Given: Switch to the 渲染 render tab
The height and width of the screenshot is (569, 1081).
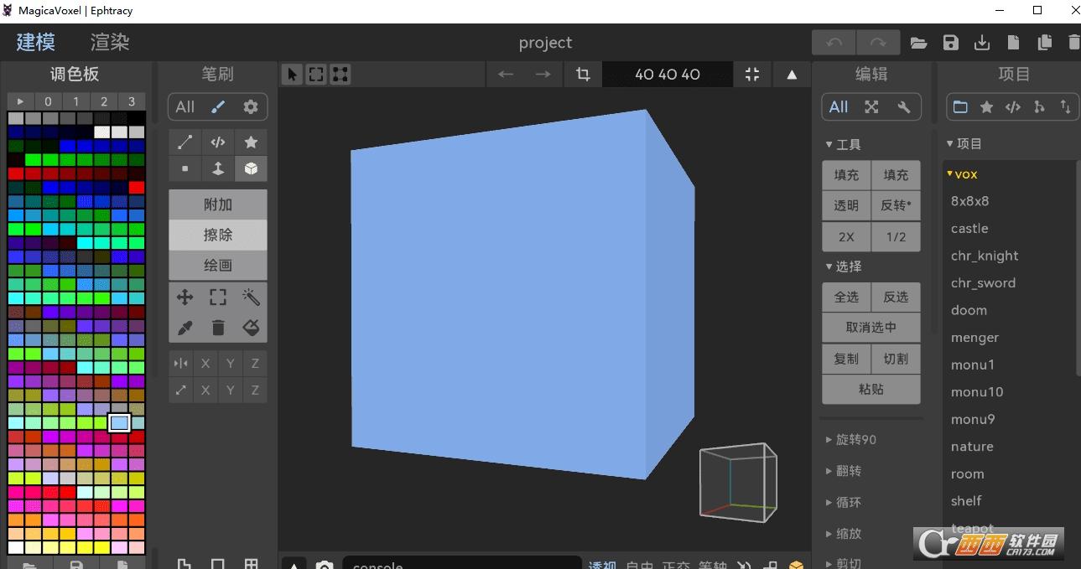Looking at the screenshot, I should [110, 42].
